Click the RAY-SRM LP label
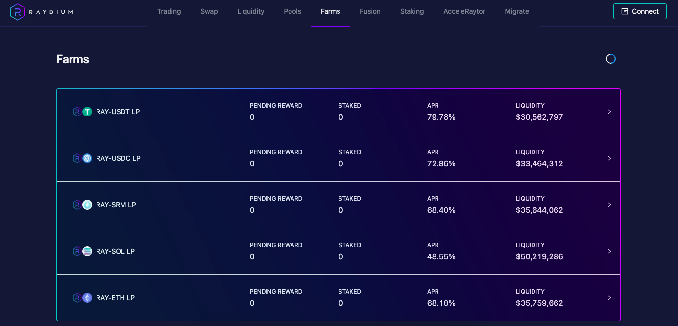The width and height of the screenshot is (678, 326). (x=116, y=205)
